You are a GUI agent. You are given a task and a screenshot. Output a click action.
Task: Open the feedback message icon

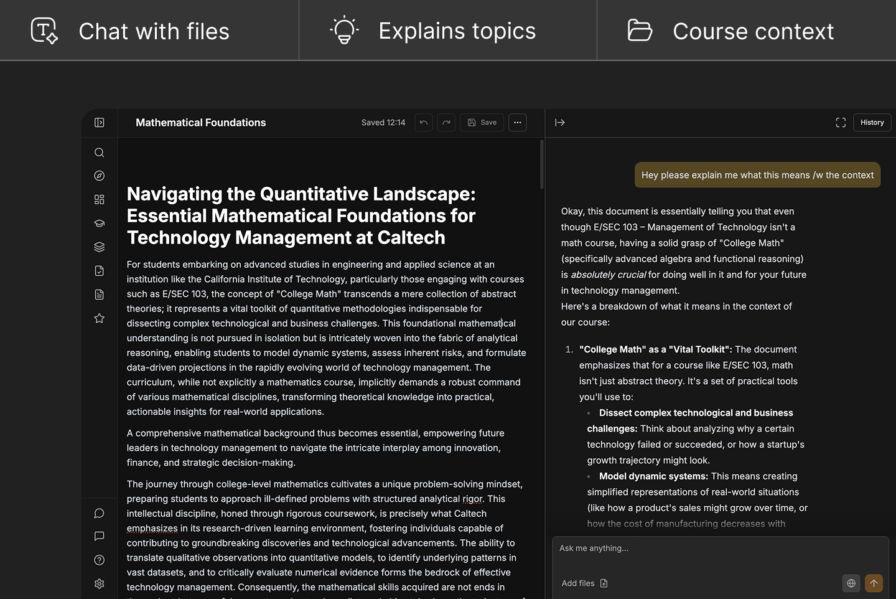click(x=100, y=536)
